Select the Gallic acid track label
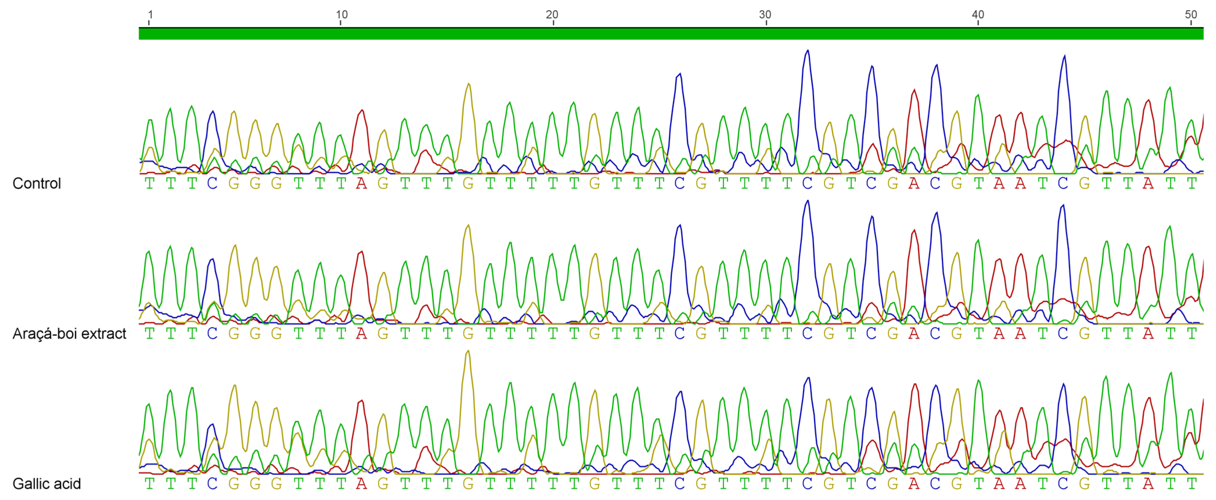The width and height of the screenshot is (1216, 500). [x=46, y=483]
